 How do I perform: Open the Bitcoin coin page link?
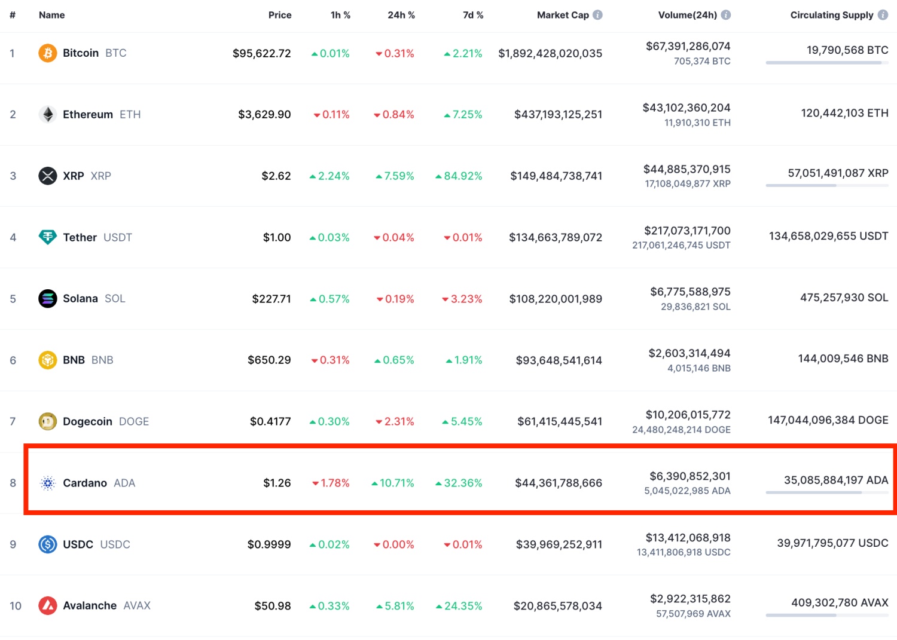click(81, 53)
